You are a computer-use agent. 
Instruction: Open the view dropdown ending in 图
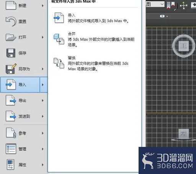point(155,4)
